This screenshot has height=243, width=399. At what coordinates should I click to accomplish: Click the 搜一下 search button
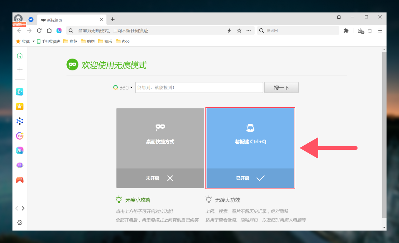point(281,88)
